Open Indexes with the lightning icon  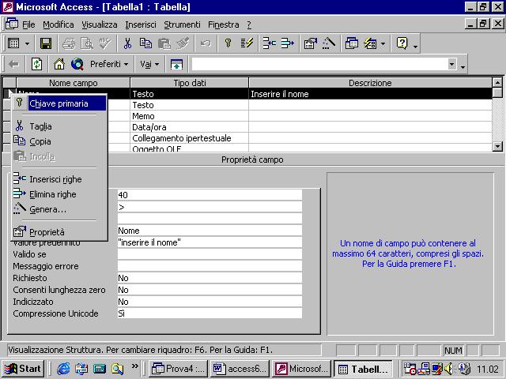coord(247,43)
